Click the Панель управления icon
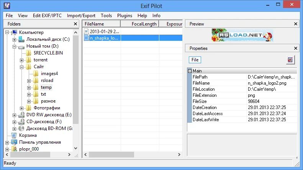 click(14, 142)
